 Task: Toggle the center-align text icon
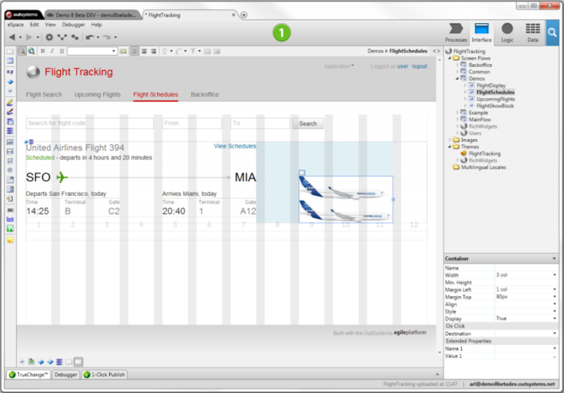point(144,51)
